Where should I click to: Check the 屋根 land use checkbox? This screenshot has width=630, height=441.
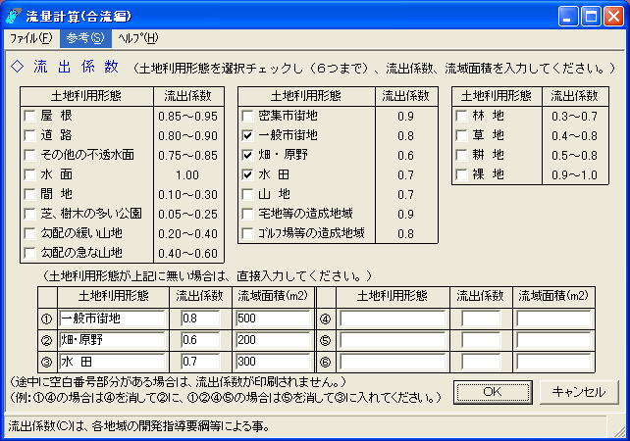click(x=30, y=116)
